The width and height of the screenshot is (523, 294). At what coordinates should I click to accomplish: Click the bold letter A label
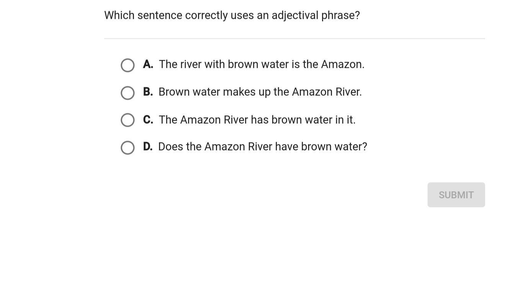[x=148, y=64]
